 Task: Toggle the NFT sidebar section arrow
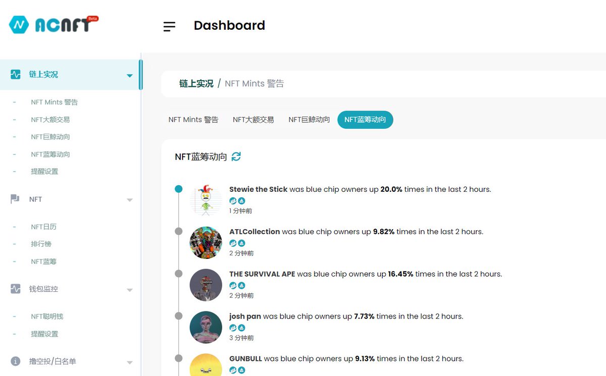point(130,200)
